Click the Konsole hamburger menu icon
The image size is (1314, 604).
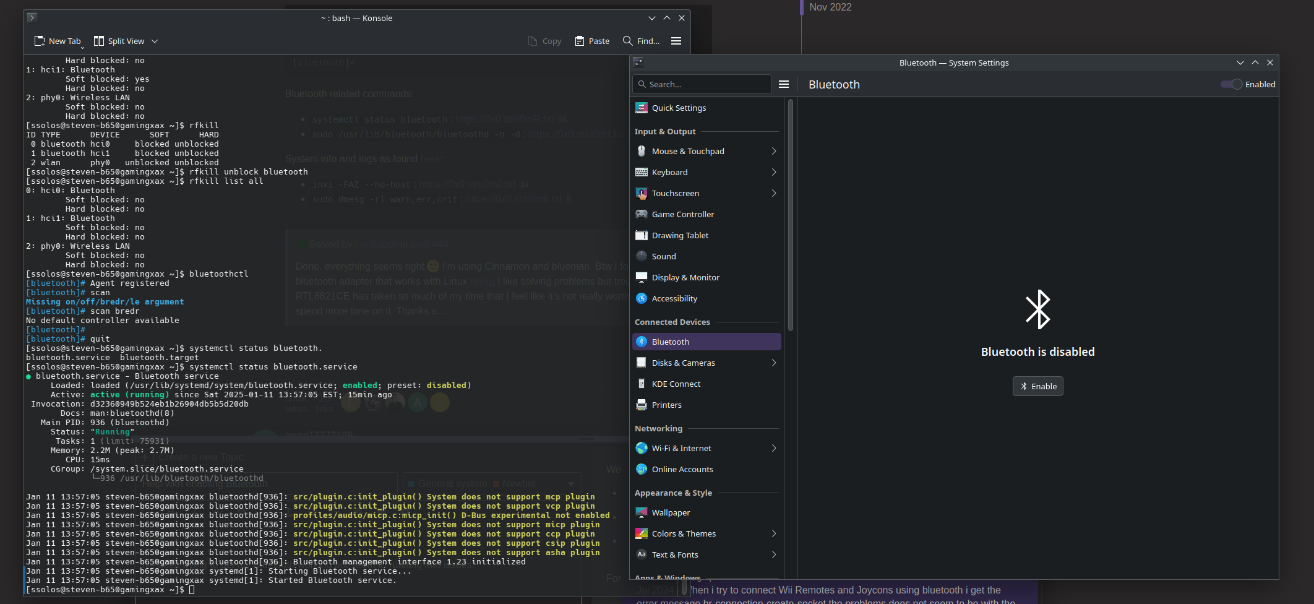(x=676, y=41)
